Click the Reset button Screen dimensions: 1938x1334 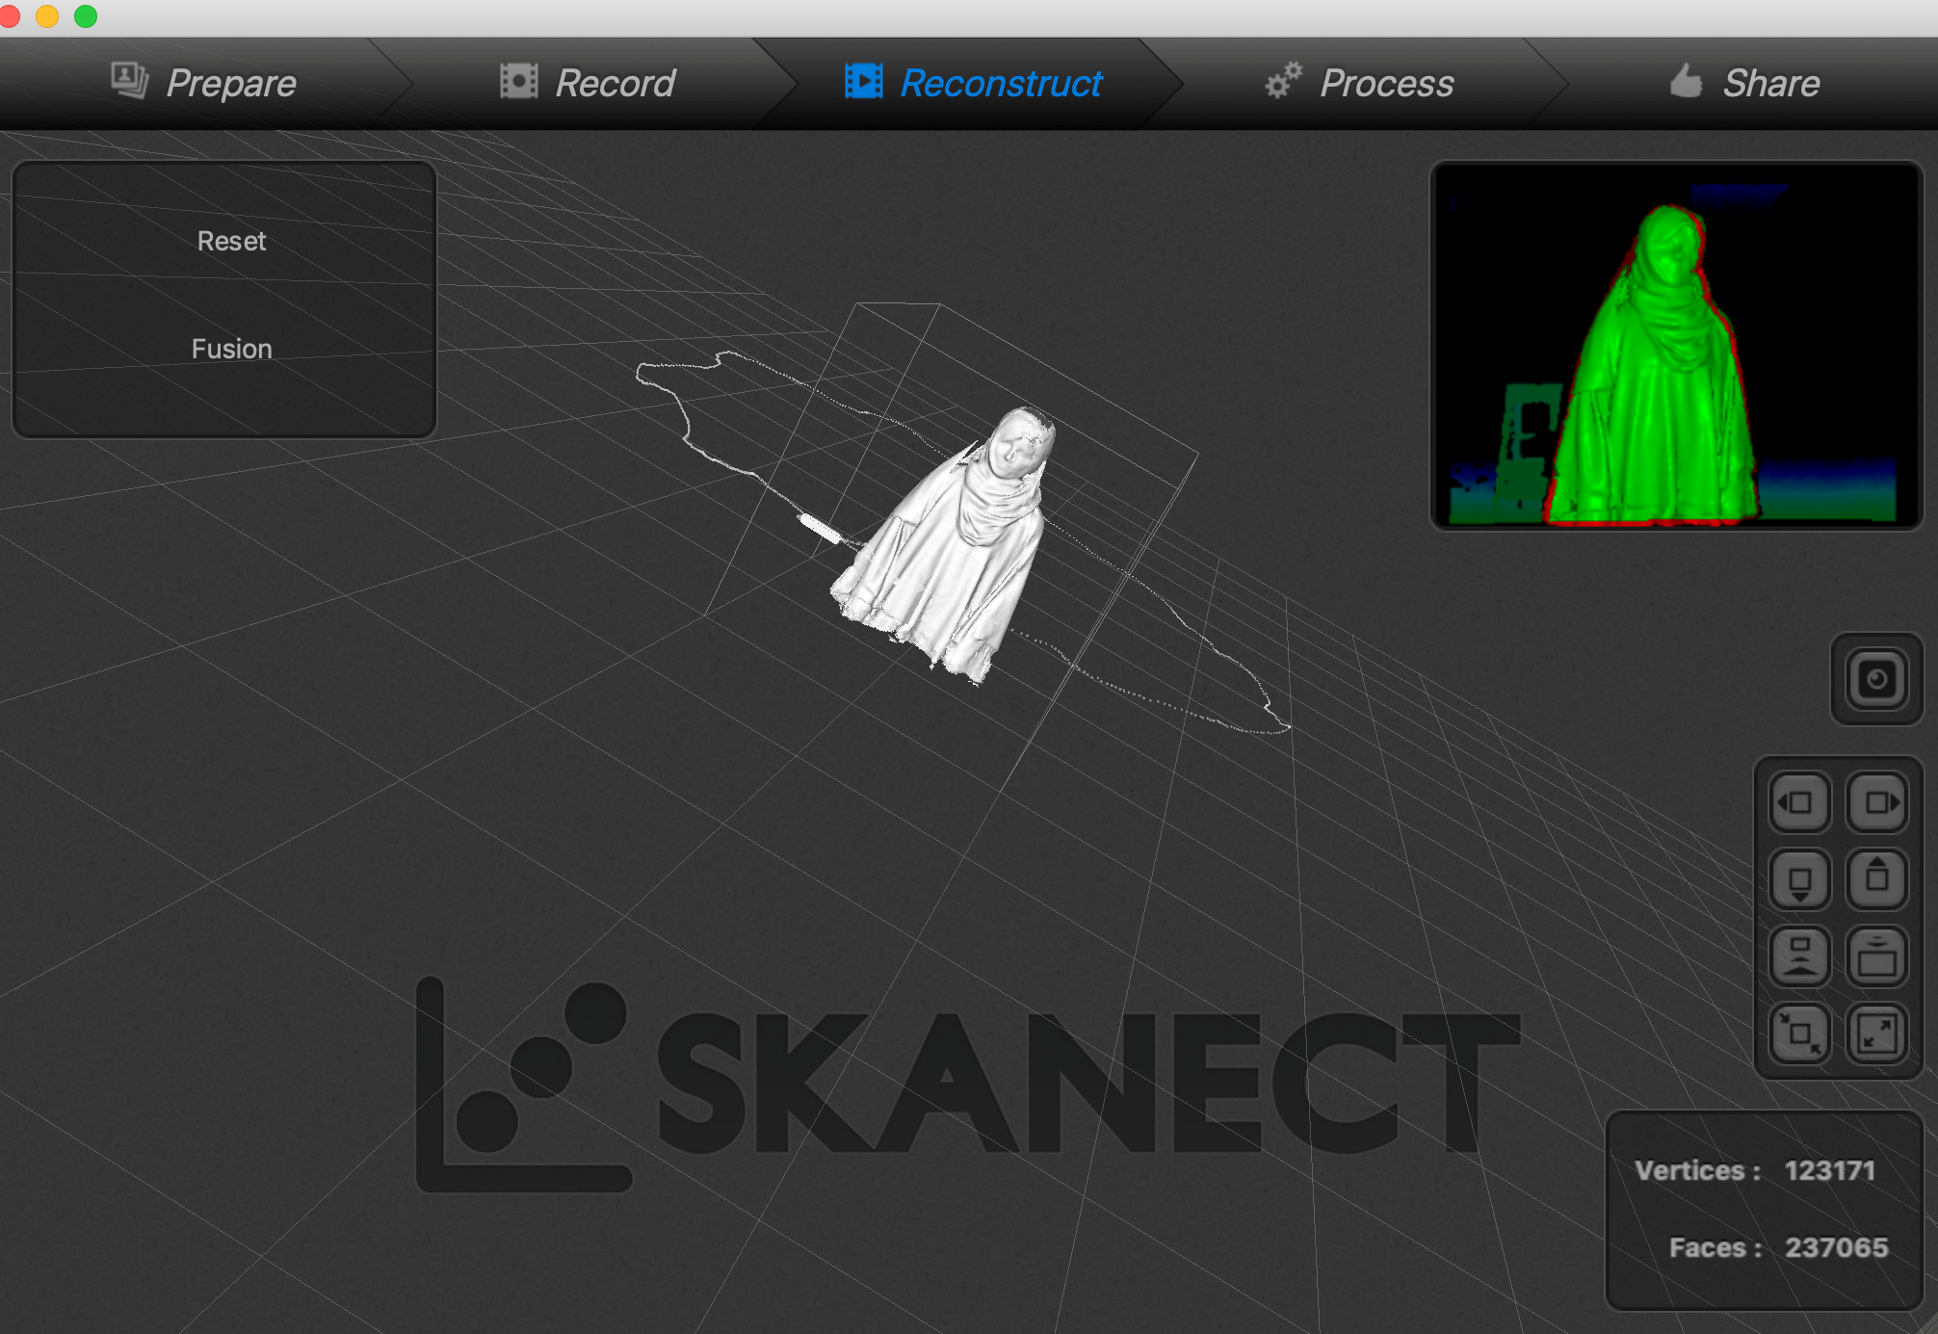[x=231, y=241]
